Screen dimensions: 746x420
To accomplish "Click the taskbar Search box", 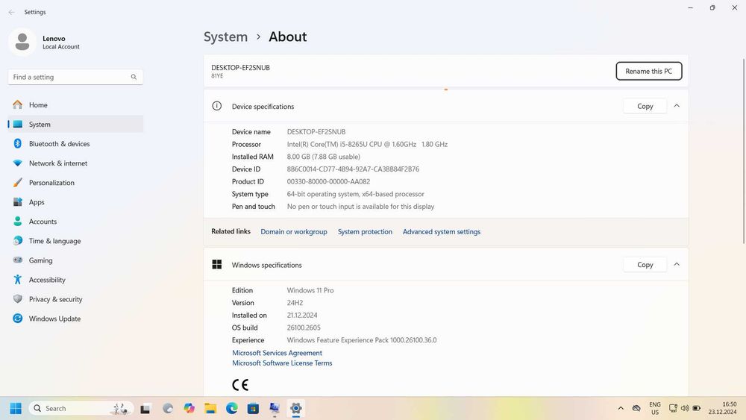I will 81,408.
